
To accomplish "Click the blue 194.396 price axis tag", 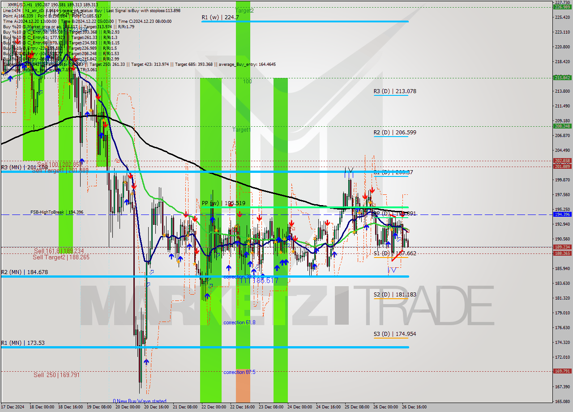I will (562, 214).
